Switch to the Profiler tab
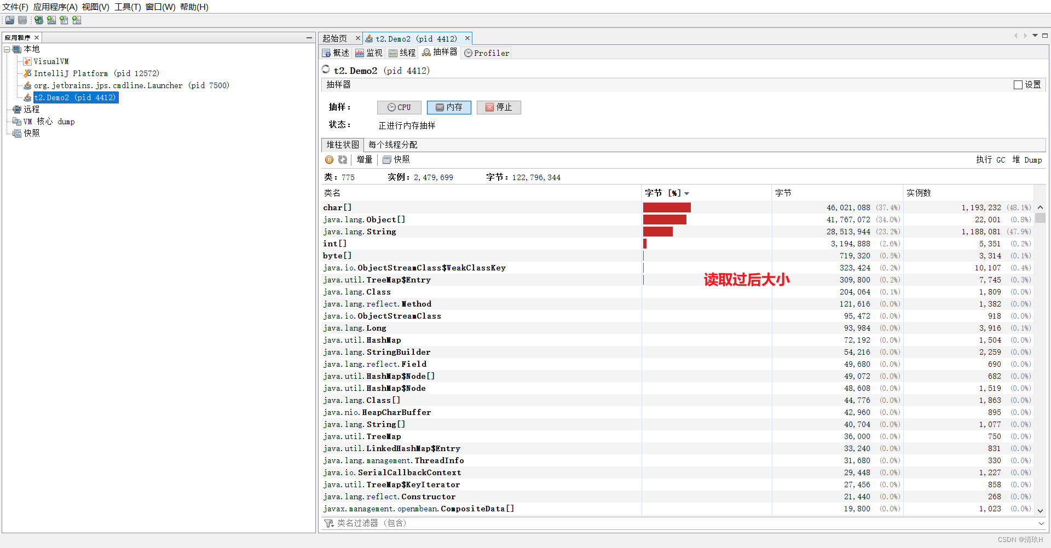 (487, 53)
